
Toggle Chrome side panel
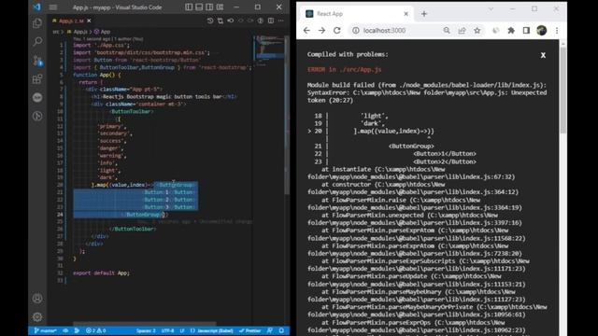526,31
